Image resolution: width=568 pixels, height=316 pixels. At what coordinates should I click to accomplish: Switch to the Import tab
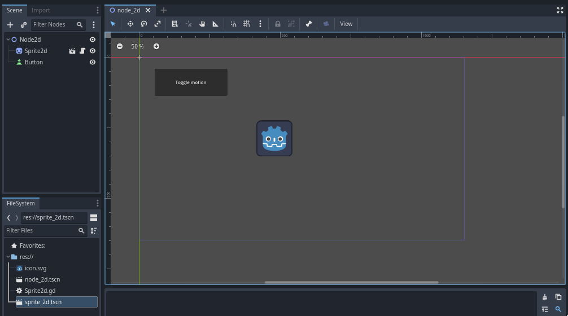click(x=41, y=10)
